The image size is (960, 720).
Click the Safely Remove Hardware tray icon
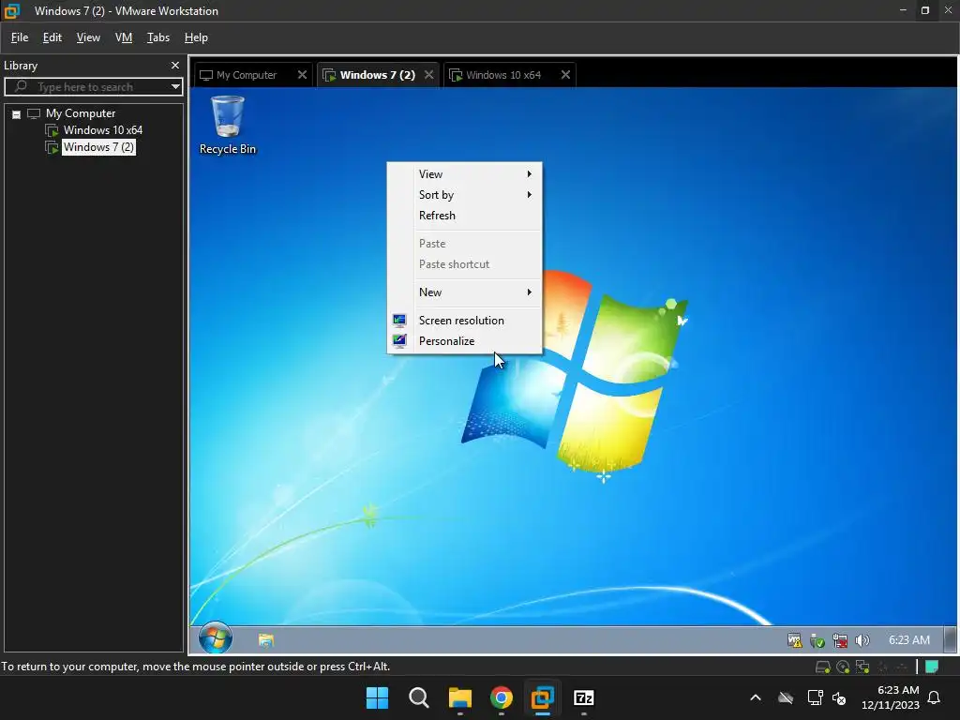point(817,640)
